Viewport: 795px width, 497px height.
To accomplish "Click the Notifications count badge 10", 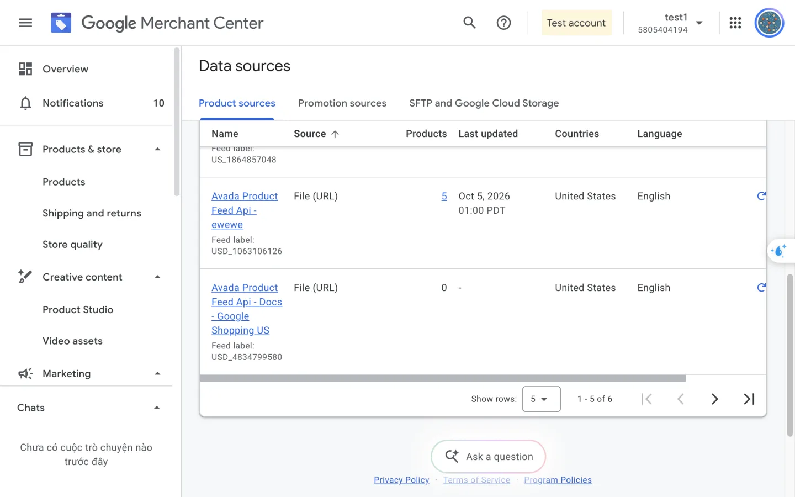I will click(x=159, y=103).
